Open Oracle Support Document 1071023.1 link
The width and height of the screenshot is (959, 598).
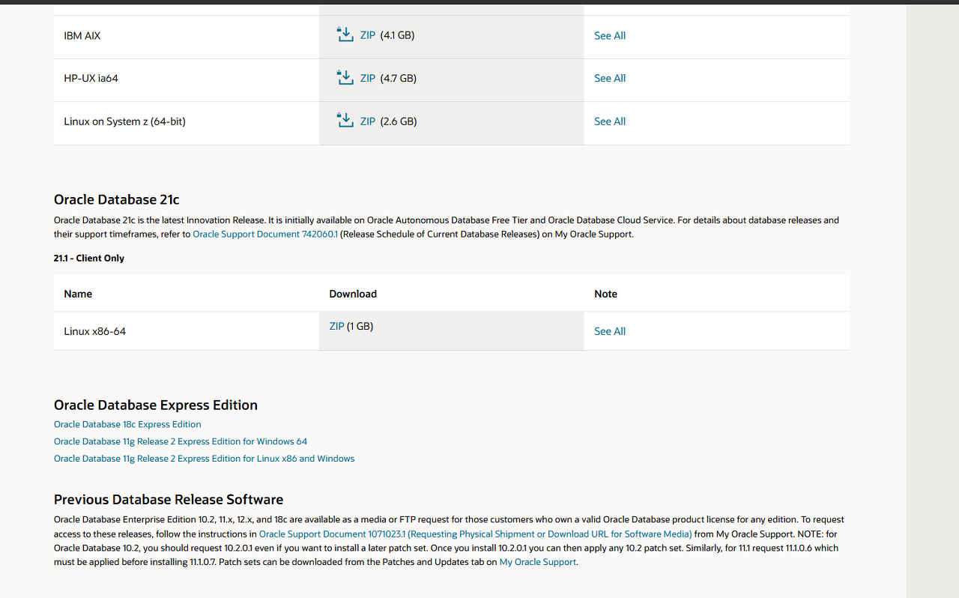point(475,534)
